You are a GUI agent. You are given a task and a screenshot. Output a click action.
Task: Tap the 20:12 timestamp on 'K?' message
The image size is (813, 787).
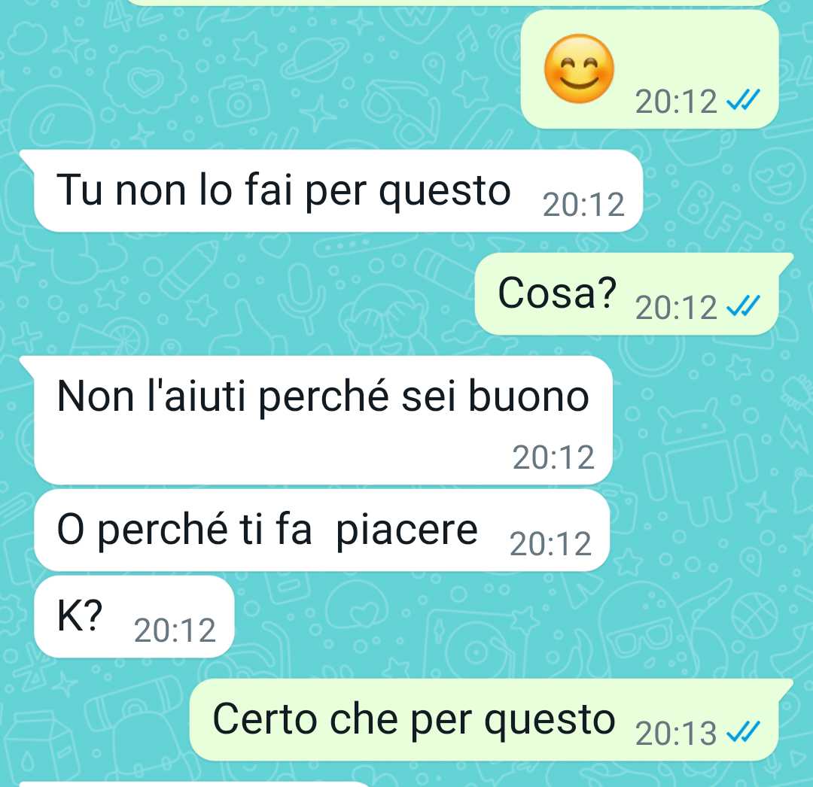click(x=175, y=631)
